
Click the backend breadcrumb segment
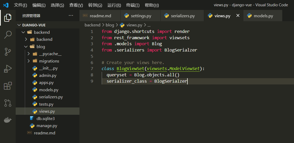[x=93, y=25]
